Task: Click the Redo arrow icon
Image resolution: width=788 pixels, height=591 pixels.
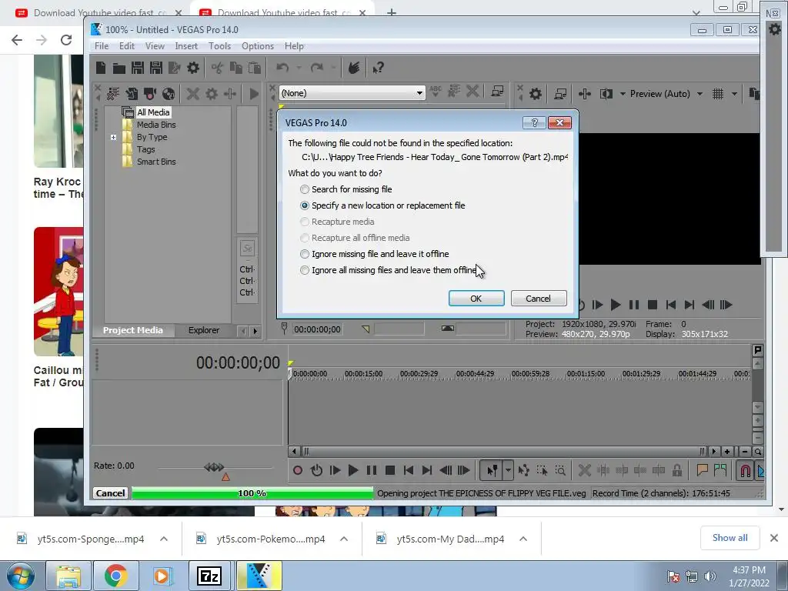Action: (316, 68)
